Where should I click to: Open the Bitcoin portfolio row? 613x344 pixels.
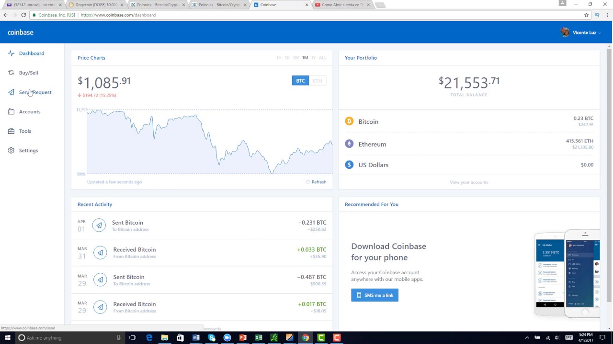pos(469,121)
